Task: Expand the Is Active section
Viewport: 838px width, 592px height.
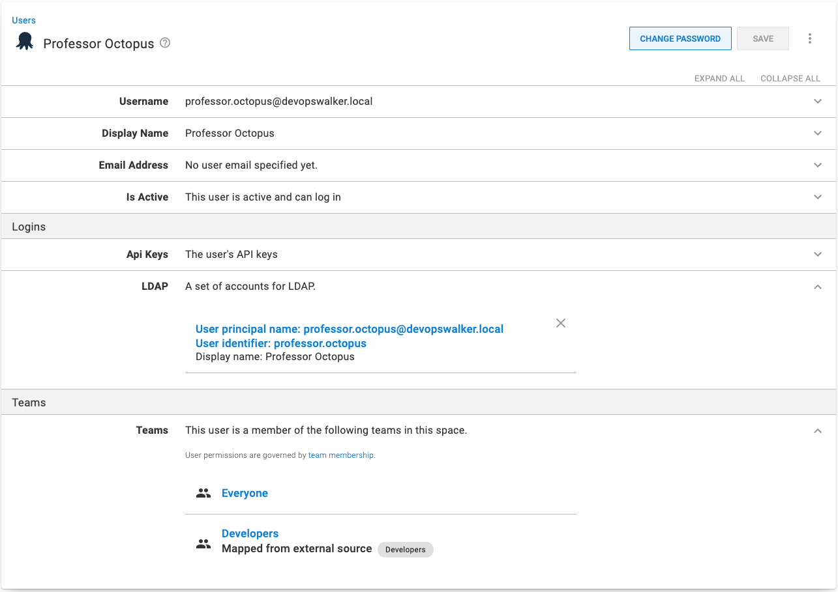Action: pos(818,197)
